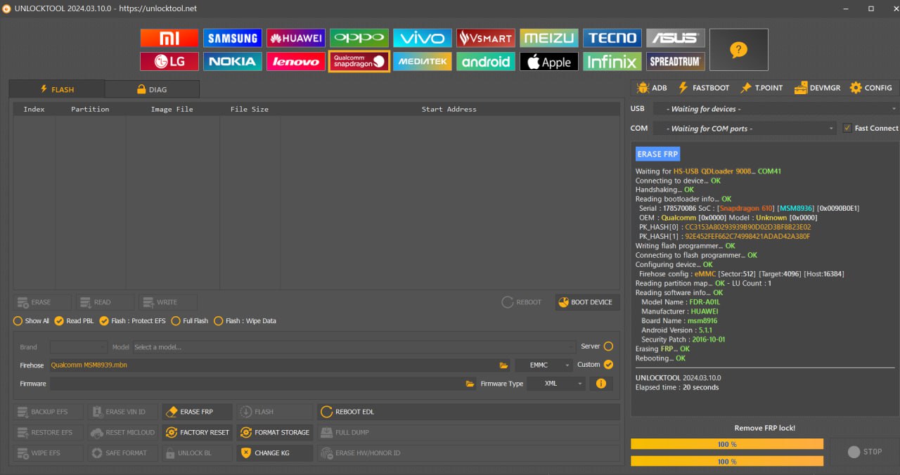The image size is (900, 475).
Task: Click the Index column header
Action: 34,109
